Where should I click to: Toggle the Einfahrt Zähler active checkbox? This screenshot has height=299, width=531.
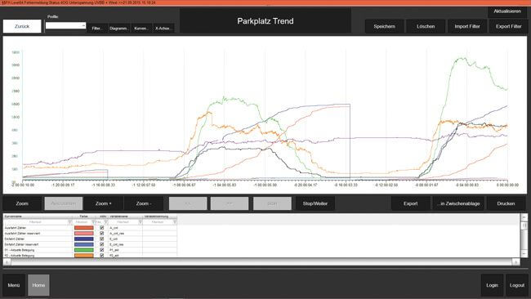(x=101, y=239)
